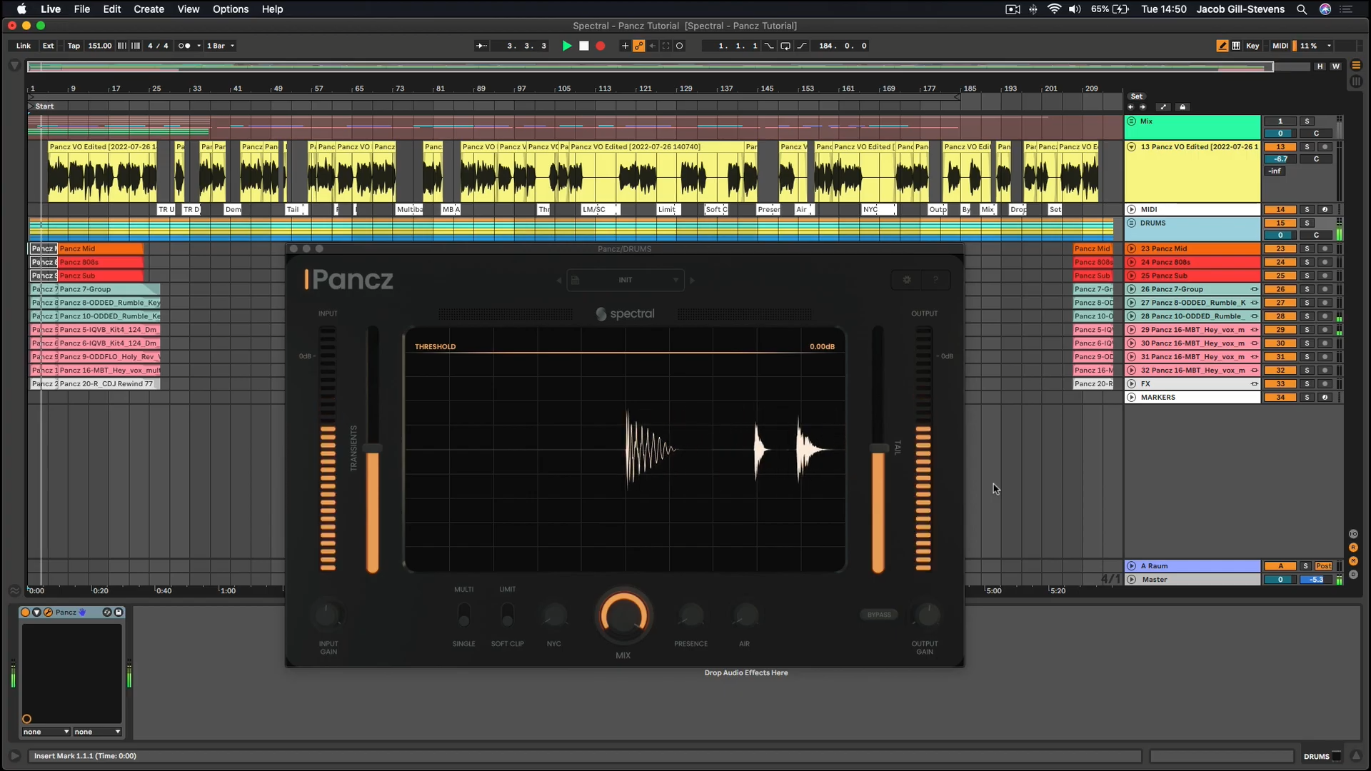Start playback with the green Play button

point(567,46)
